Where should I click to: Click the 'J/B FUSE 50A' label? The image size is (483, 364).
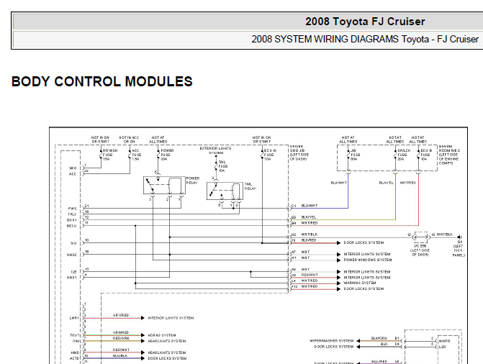pos(356,155)
